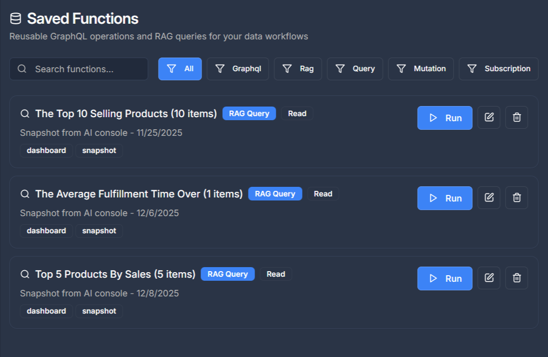Activate the Subscription filter
This screenshot has height=357, width=548.
(499, 68)
